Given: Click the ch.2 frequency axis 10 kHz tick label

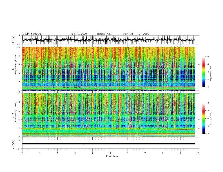Looking at the screenshot, I should coord(19,93).
